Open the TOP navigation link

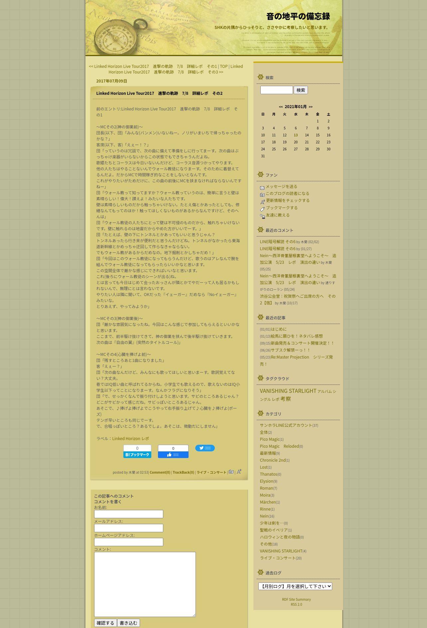point(223,67)
